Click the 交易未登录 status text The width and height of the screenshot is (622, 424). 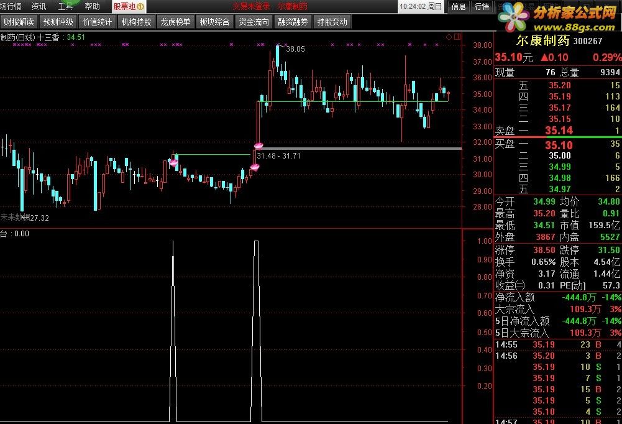[x=251, y=6]
